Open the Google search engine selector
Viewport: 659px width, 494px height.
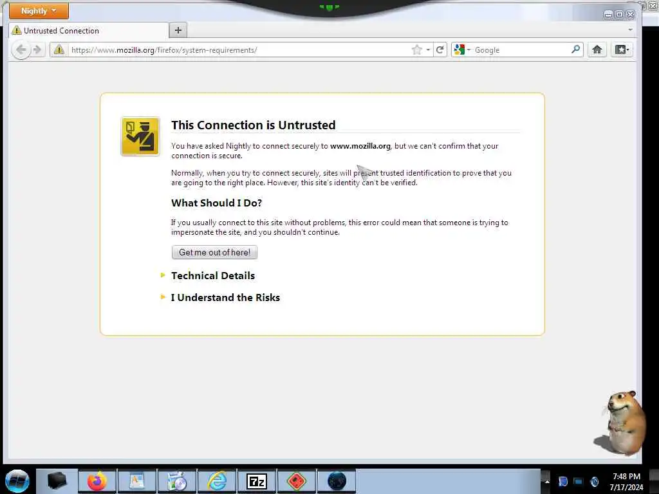[462, 50]
